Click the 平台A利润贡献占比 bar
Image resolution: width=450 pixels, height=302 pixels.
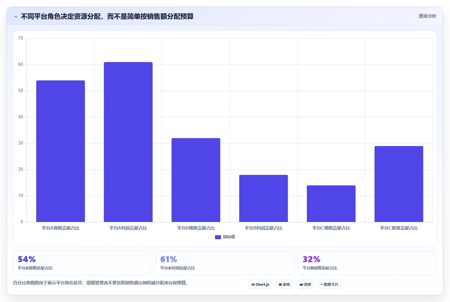click(128, 142)
